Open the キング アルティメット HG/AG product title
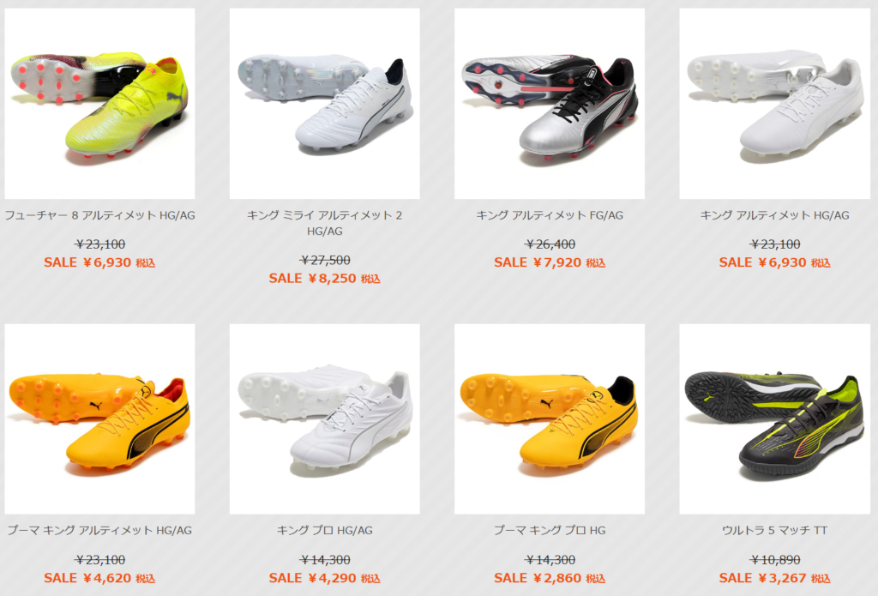 pyautogui.click(x=775, y=215)
